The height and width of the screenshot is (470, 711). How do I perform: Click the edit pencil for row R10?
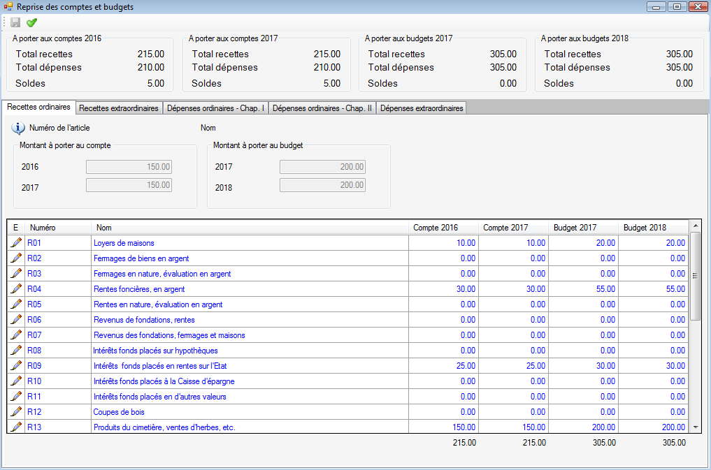click(x=16, y=381)
